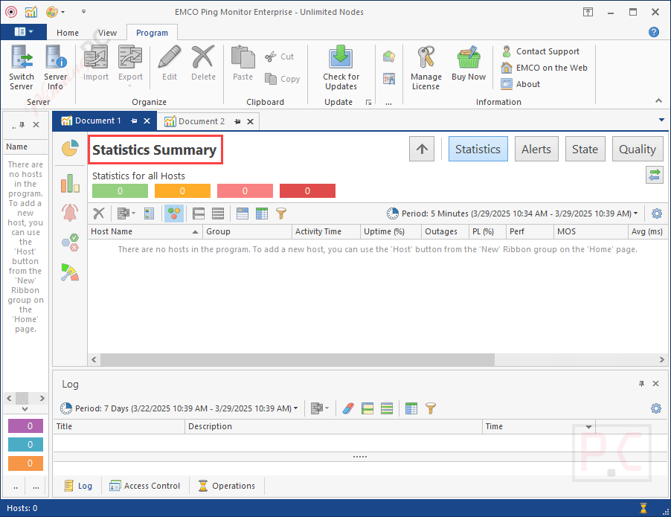Open the pie chart overview sidebar icon
This screenshot has width=671, height=517.
point(70,148)
